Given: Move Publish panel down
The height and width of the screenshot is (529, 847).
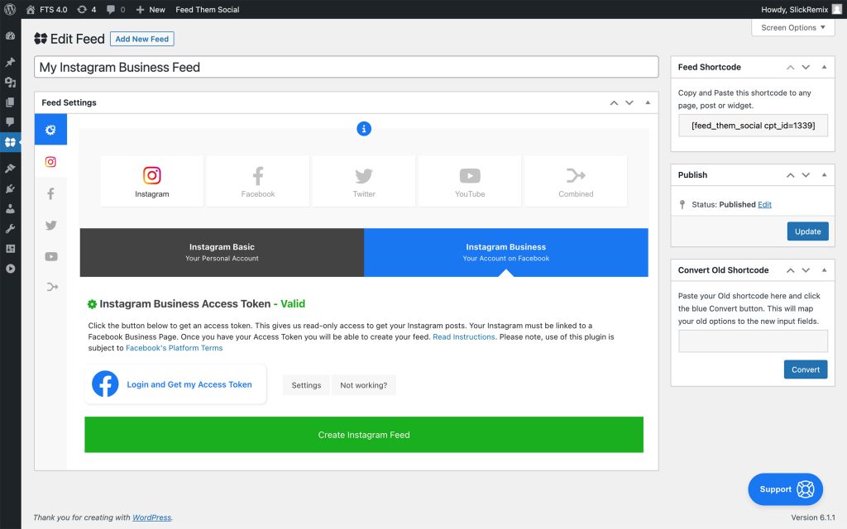Looking at the screenshot, I should click(806, 175).
